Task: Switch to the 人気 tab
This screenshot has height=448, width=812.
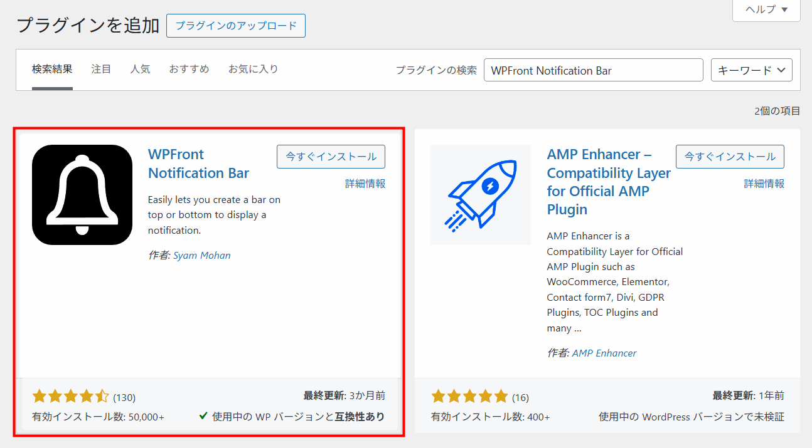Action: tap(140, 69)
